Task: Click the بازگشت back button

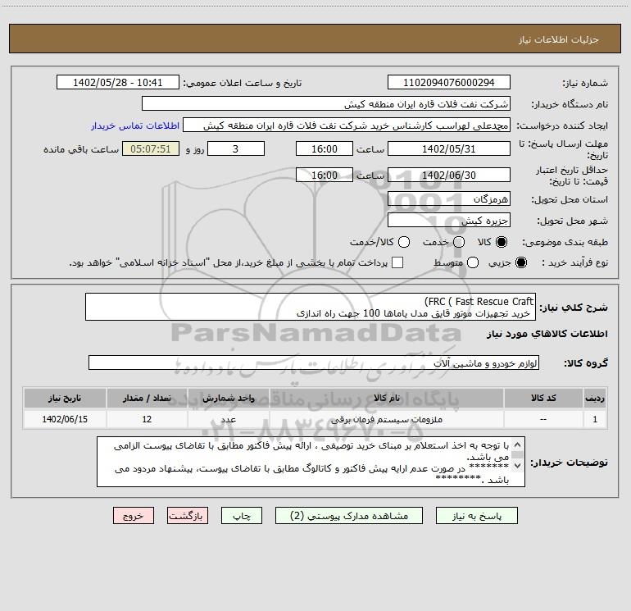Action: pos(188,516)
